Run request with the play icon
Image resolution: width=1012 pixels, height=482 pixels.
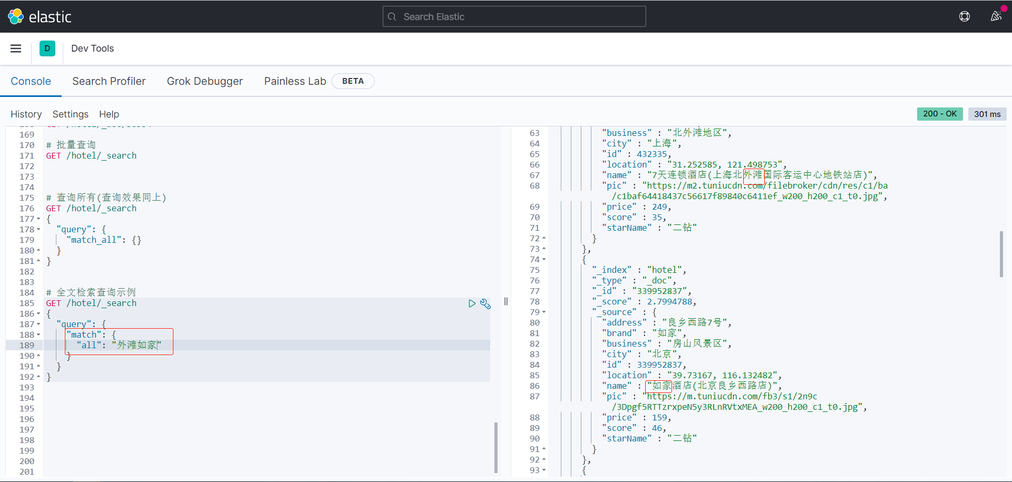(472, 303)
